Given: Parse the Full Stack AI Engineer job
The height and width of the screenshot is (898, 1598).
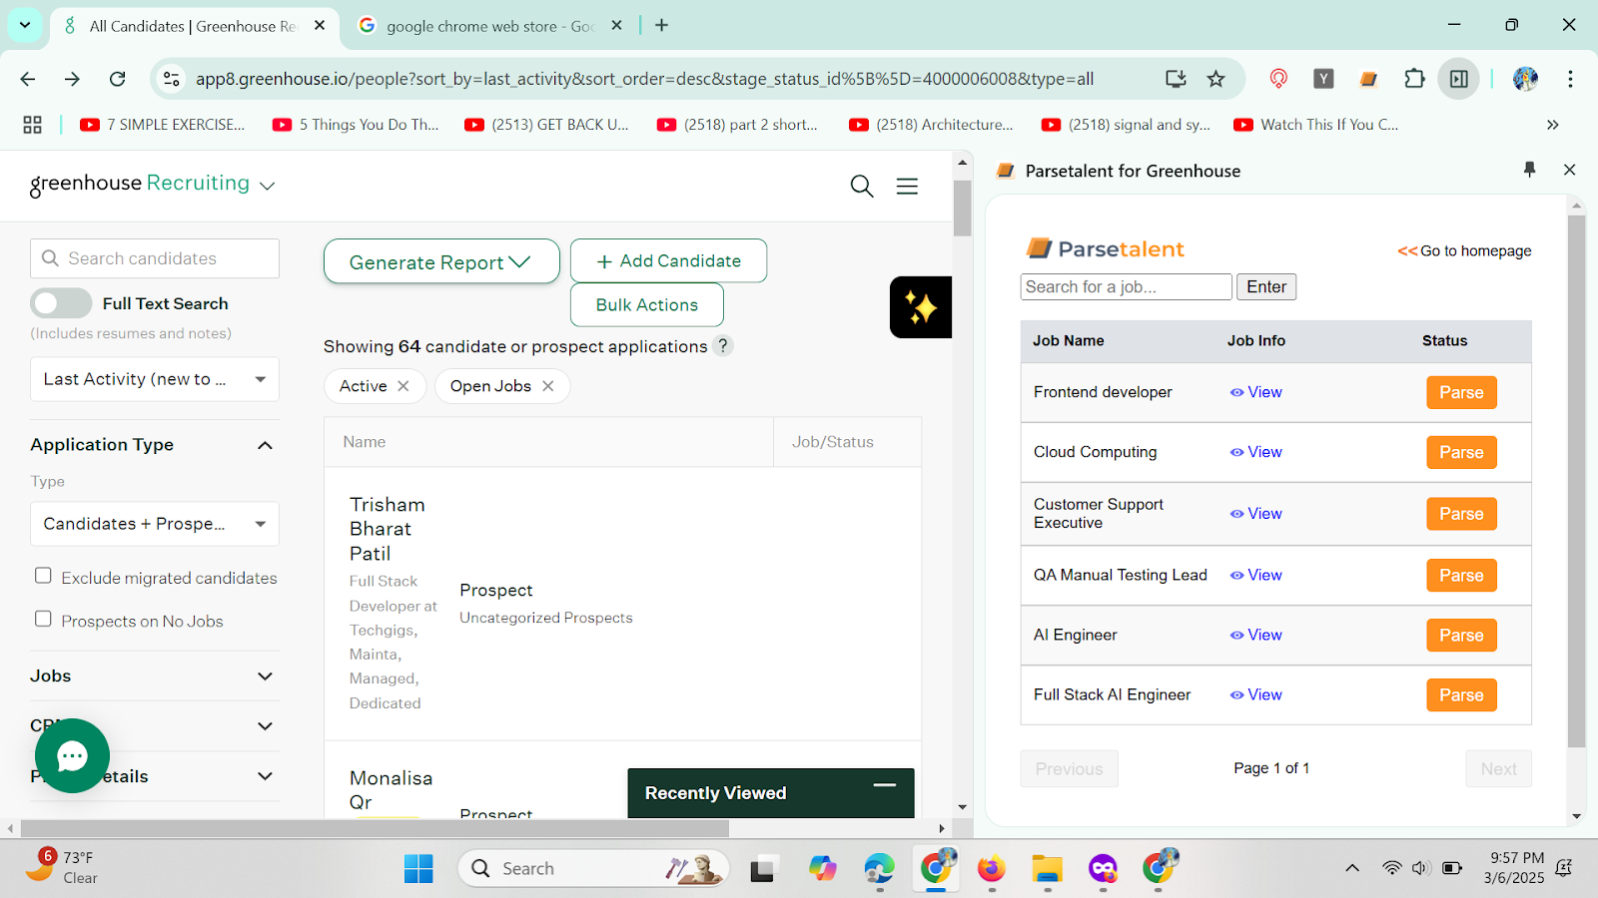Looking at the screenshot, I should point(1461,695).
